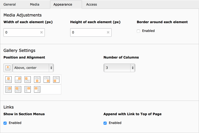Switch to the General tab
The height and width of the screenshot is (133, 199).
pos(10,5)
